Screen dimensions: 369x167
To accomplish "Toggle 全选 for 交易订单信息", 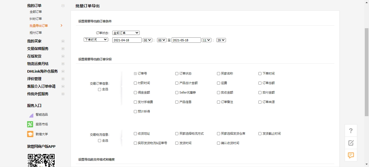I will click(100, 89).
